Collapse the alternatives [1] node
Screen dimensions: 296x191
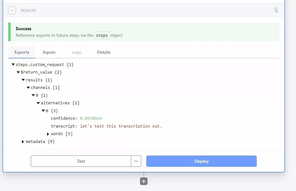click(x=38, y=103)
